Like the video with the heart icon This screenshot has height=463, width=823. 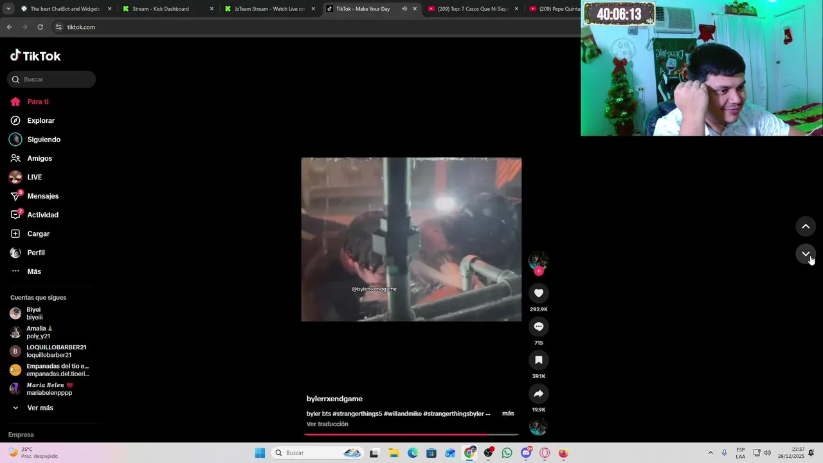pyautogui.click(x=539, y=293)
